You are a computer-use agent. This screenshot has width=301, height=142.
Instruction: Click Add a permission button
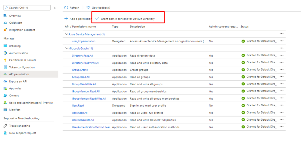(78, 19)
